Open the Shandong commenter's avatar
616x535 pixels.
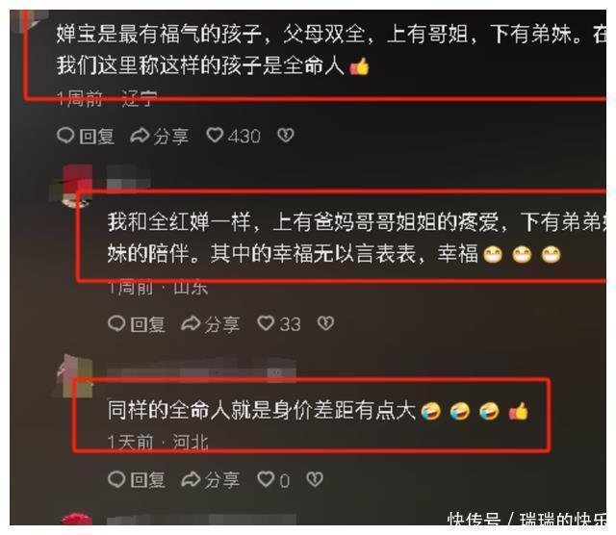pos(75,186)
